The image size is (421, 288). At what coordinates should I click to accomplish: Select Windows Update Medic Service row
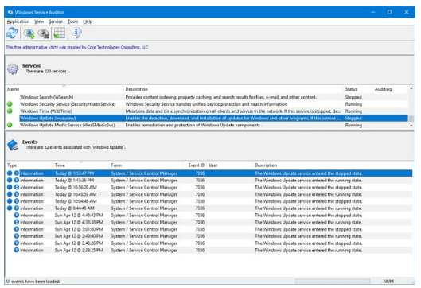207,125
